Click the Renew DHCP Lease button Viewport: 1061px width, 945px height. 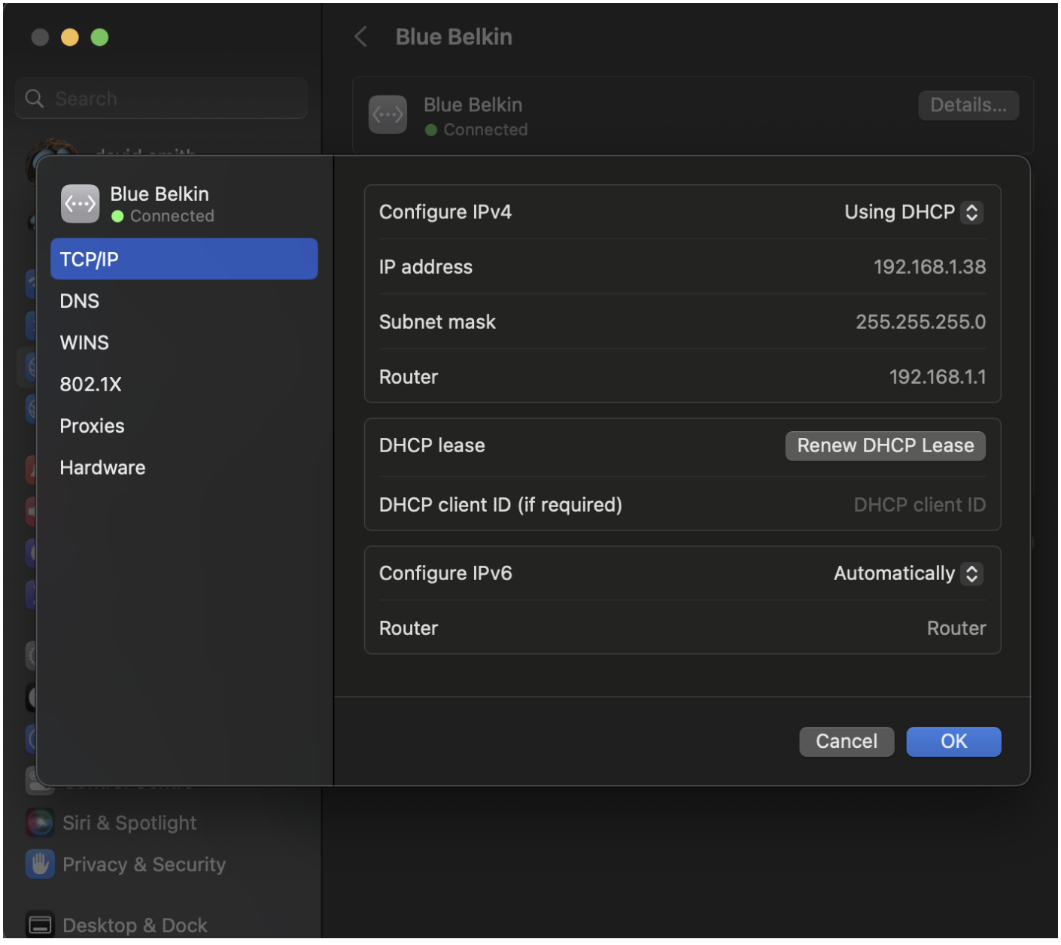(x=885, y=445)
